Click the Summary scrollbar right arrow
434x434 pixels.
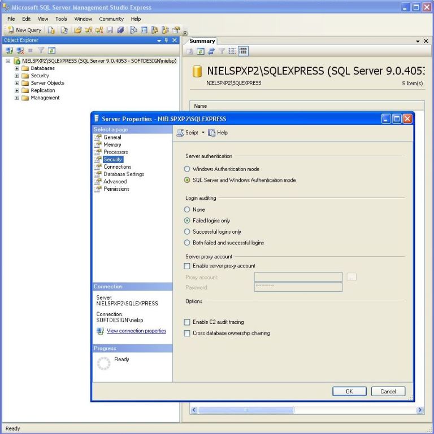420,410
